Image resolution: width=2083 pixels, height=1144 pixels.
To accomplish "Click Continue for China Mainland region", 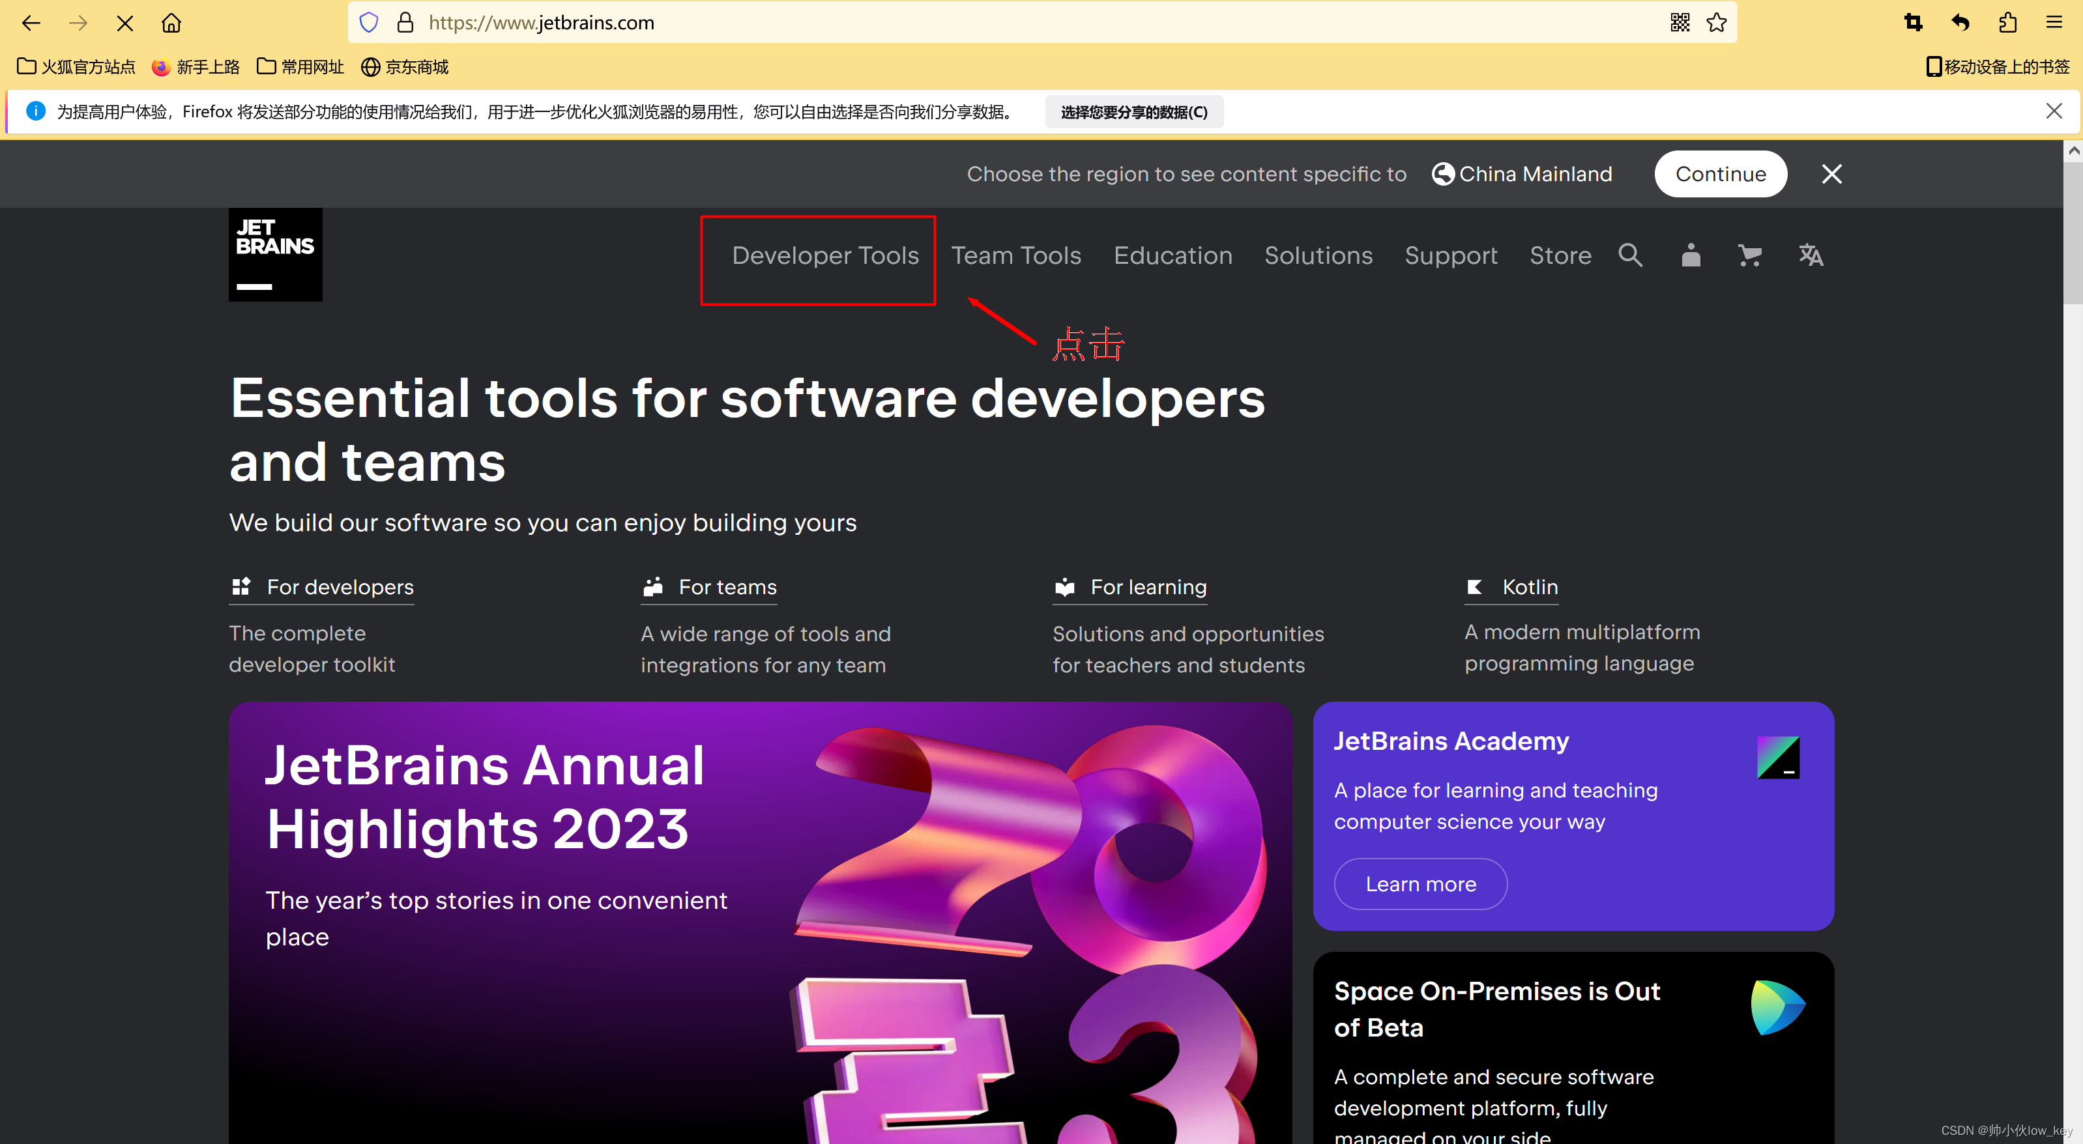I will (1722, 173).
